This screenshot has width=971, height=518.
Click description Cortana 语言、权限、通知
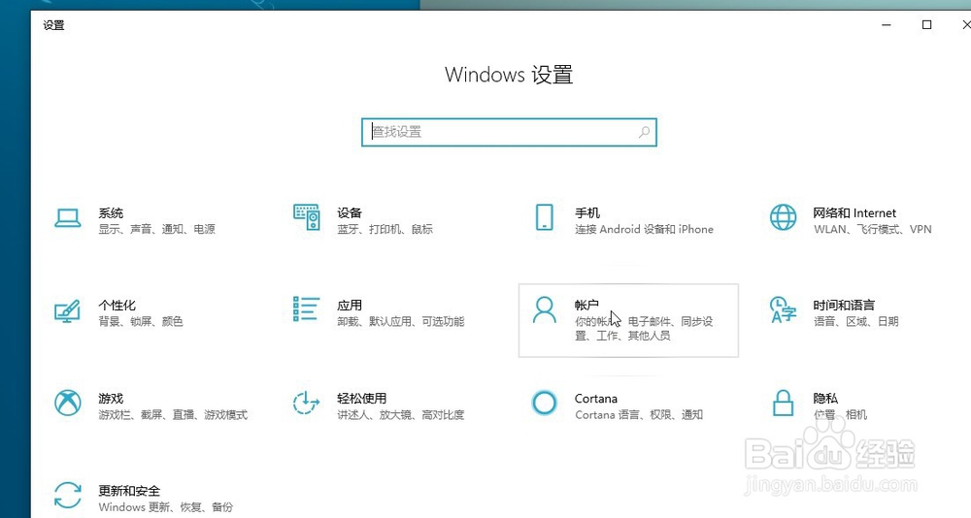[x=639, y=414]
